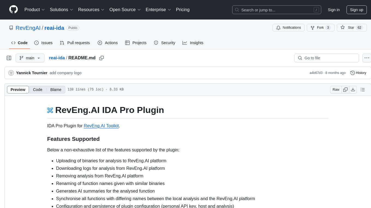Open Yannick Tournier author link
The width and height of the screenshot is (371, 208).
[x=32, y=73]
